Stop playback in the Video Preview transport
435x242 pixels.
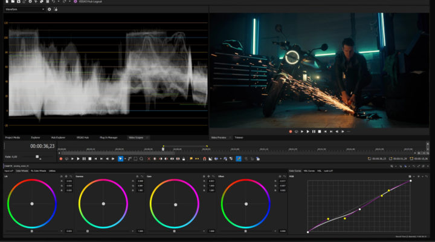[320, 132]
